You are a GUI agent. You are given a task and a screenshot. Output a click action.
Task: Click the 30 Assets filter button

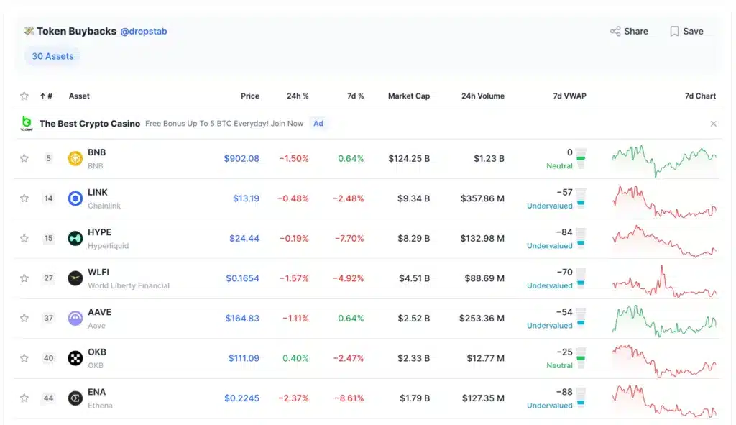coord(52,55)
